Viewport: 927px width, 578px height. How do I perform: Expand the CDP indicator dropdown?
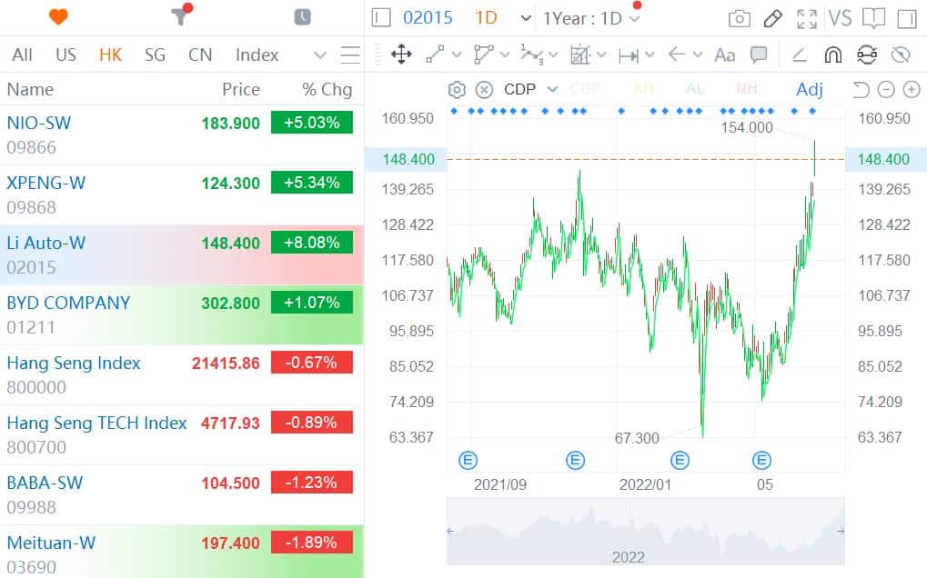[552, 89]
